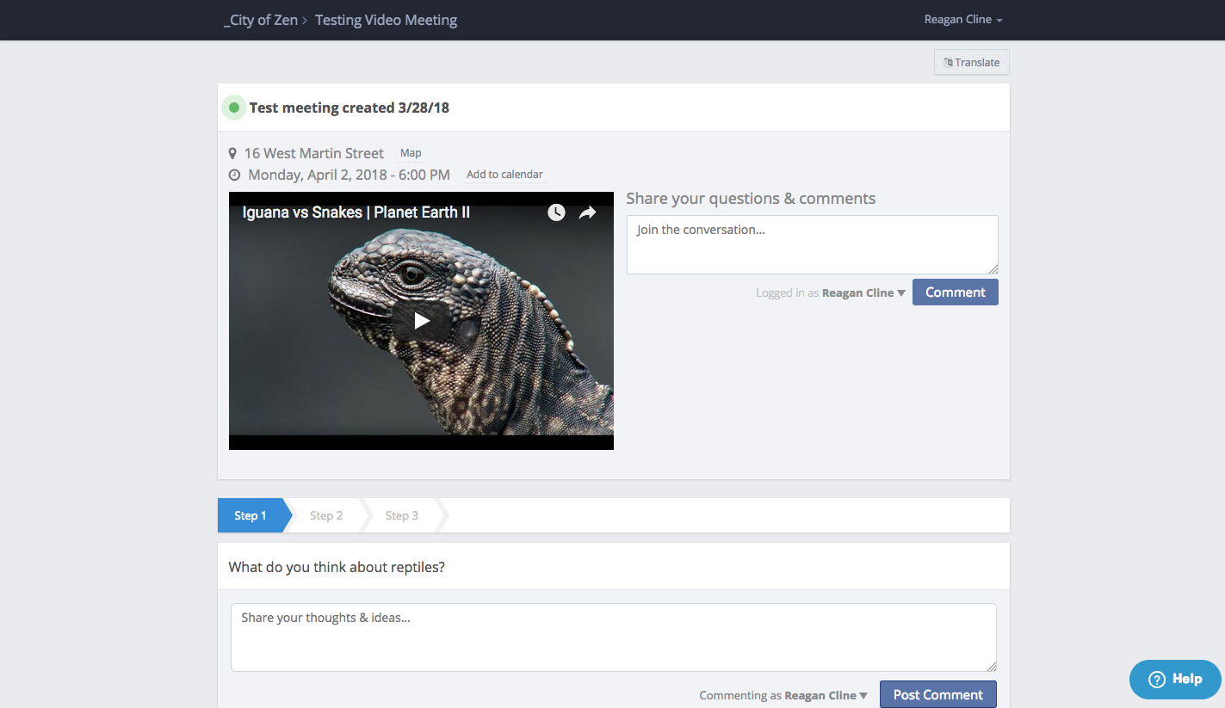Click the video share arrow icon
The image size is (1225, 708).
587,212
